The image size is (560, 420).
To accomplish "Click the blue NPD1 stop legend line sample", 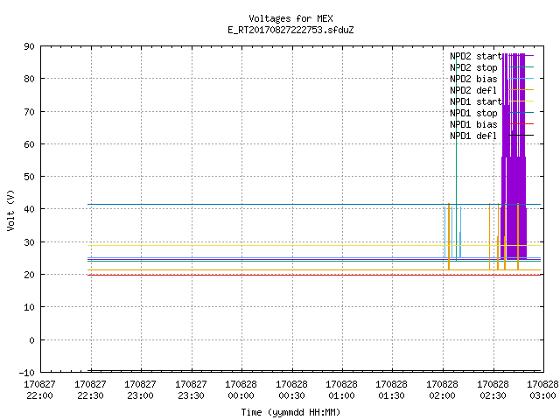I will [521, 113].
